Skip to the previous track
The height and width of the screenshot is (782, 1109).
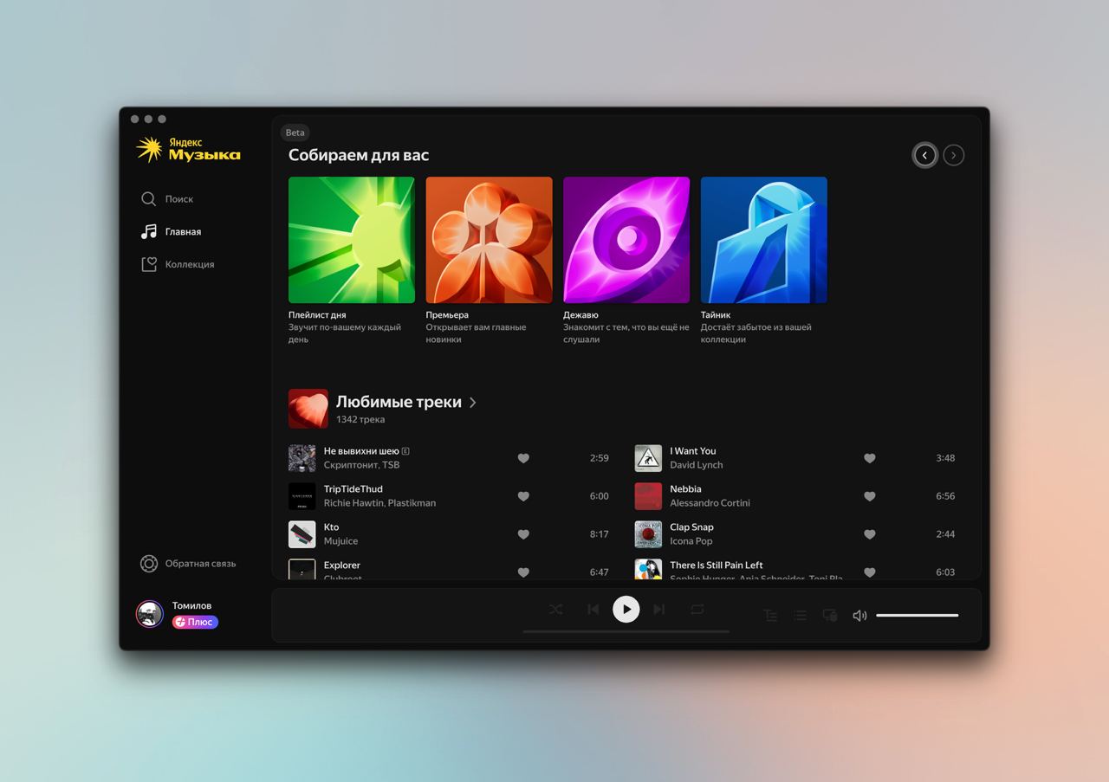click(x=593, y=610)
